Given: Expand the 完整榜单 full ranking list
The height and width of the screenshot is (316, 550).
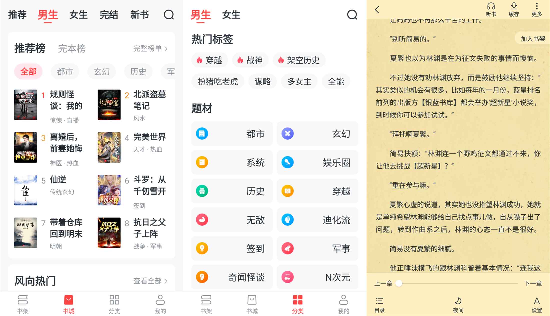Looking at the screenshot, I should click(150, 48).
